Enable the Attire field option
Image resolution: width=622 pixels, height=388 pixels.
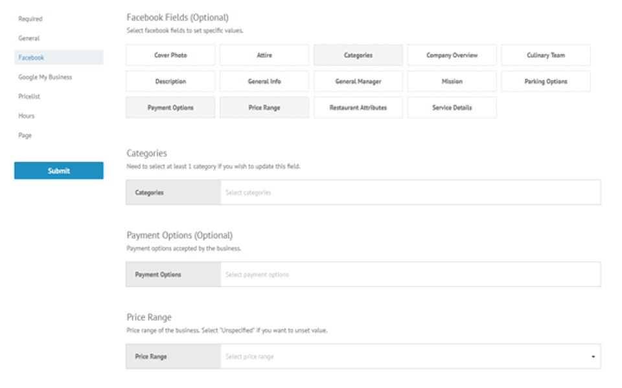(264, 56)
